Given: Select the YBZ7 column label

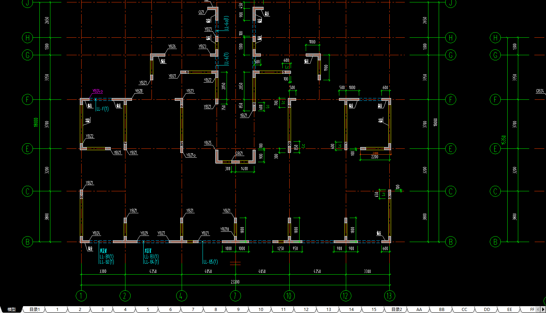Looking at the screenshot, I should 161,233.
